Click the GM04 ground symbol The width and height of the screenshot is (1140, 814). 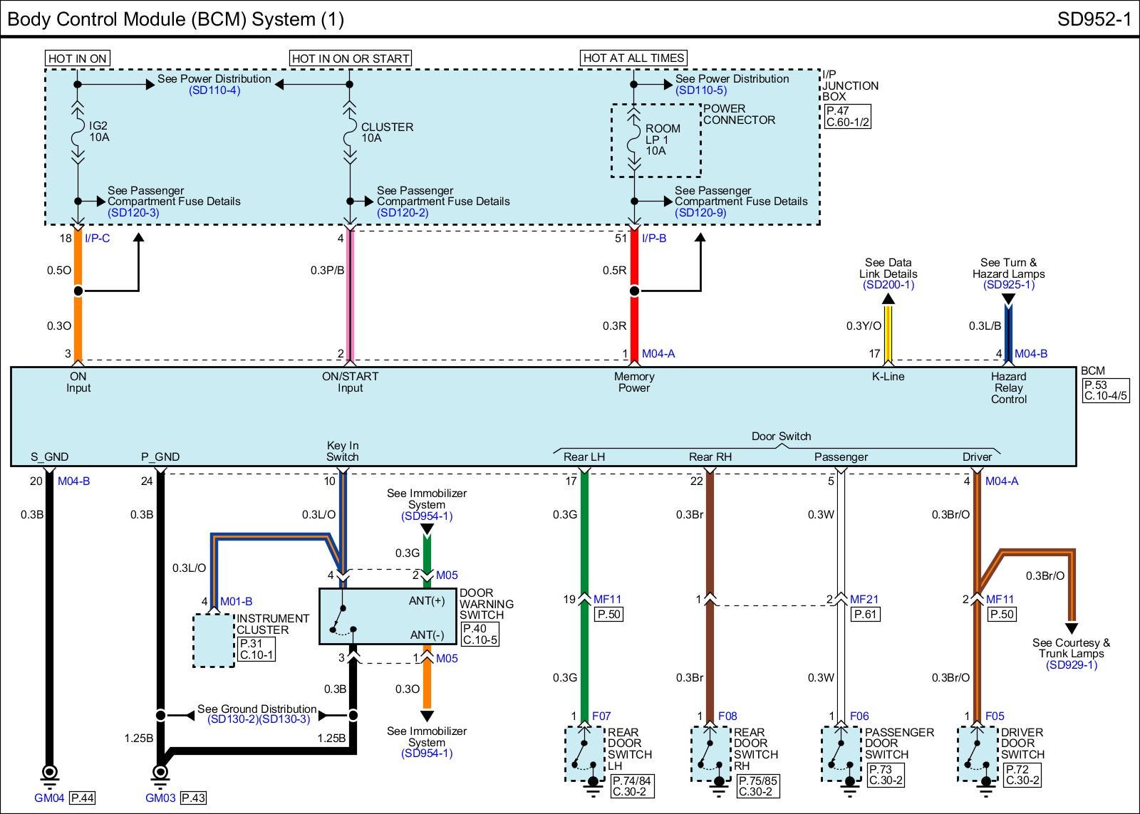(49, 773)
